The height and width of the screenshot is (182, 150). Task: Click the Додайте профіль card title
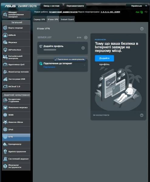(53, 46)
